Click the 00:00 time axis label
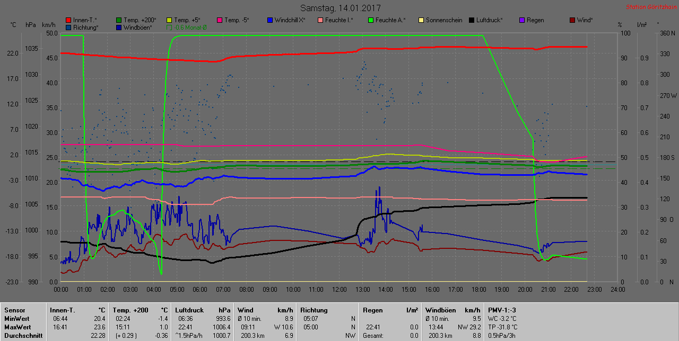The image size is (679, 341). 61,290
